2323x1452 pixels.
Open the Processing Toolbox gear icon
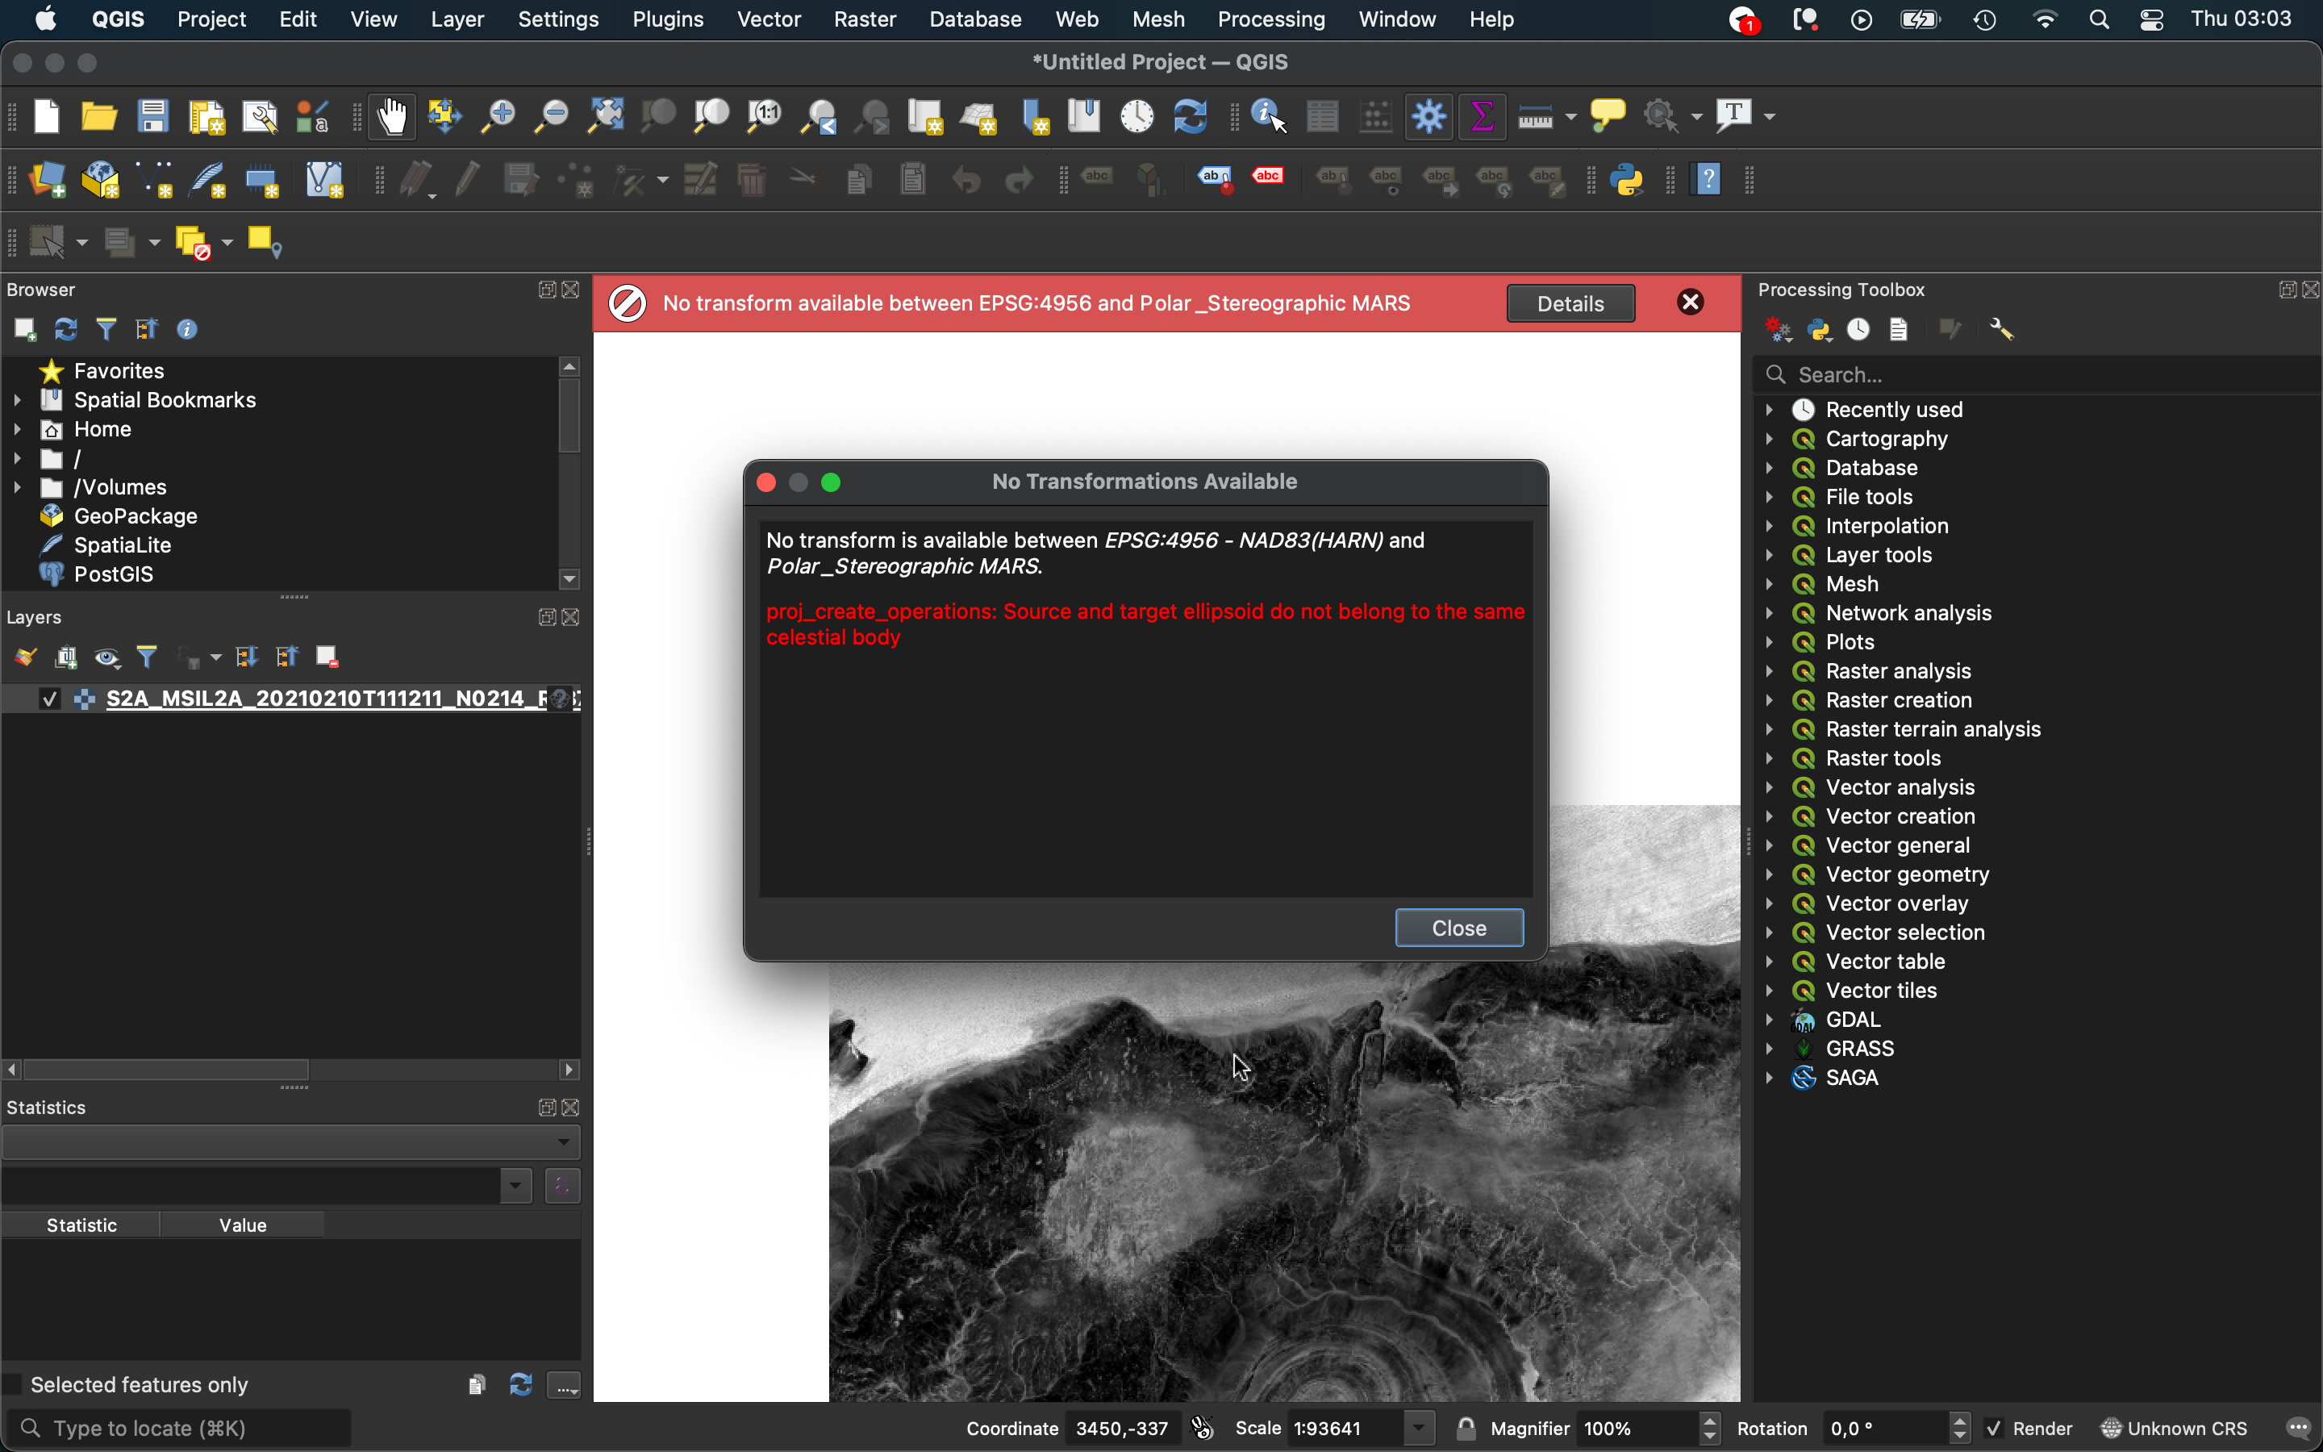1428,117
